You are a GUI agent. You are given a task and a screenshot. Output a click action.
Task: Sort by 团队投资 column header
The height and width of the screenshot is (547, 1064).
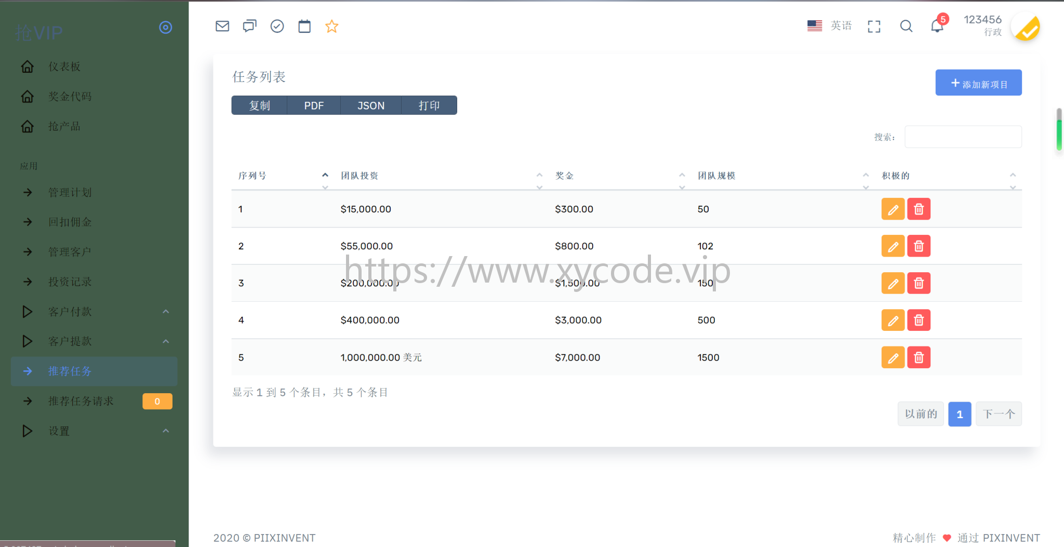click(441, 176)
